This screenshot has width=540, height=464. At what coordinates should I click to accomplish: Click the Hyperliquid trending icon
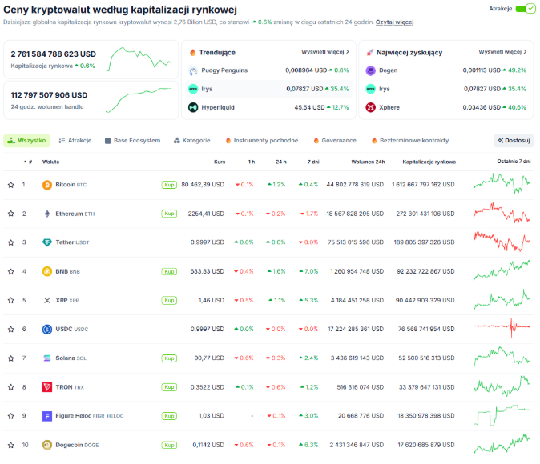(193, 107)
